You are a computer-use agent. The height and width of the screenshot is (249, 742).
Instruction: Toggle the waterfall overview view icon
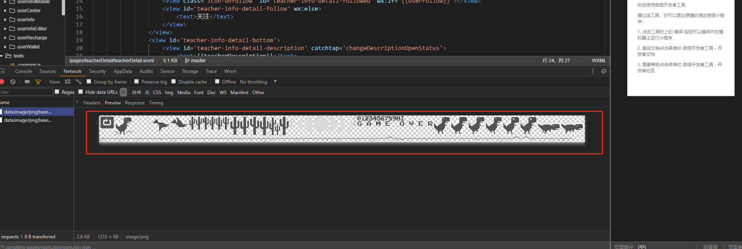pyautogui.click(x=79, y=82)
